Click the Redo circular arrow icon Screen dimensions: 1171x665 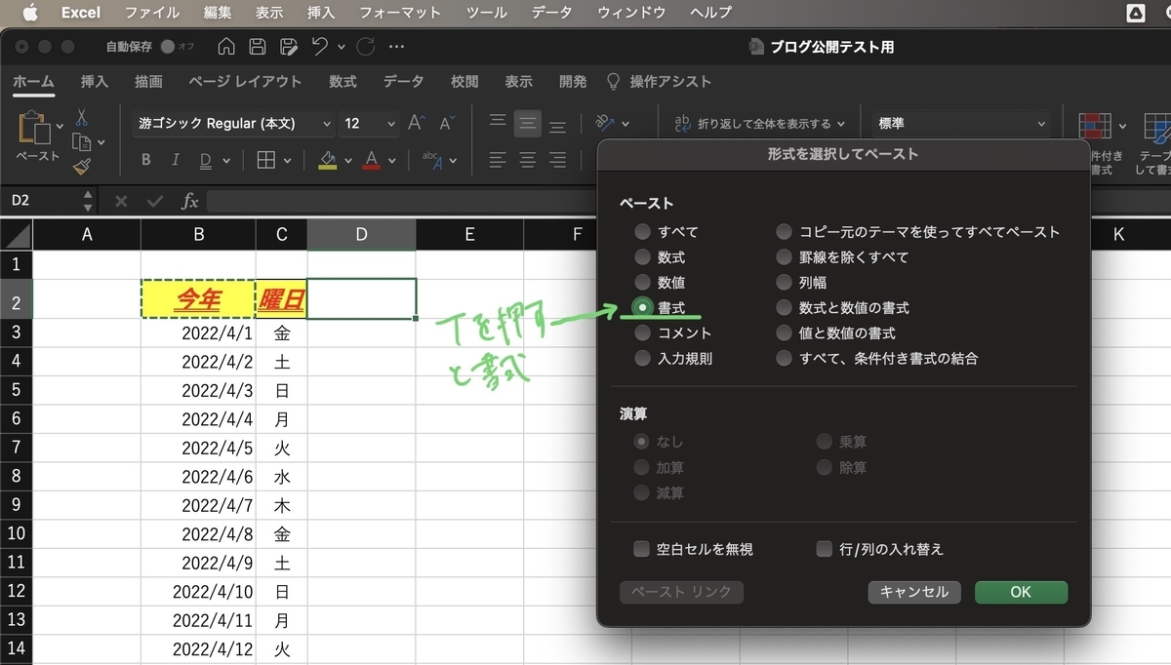[x=366, y=46]
